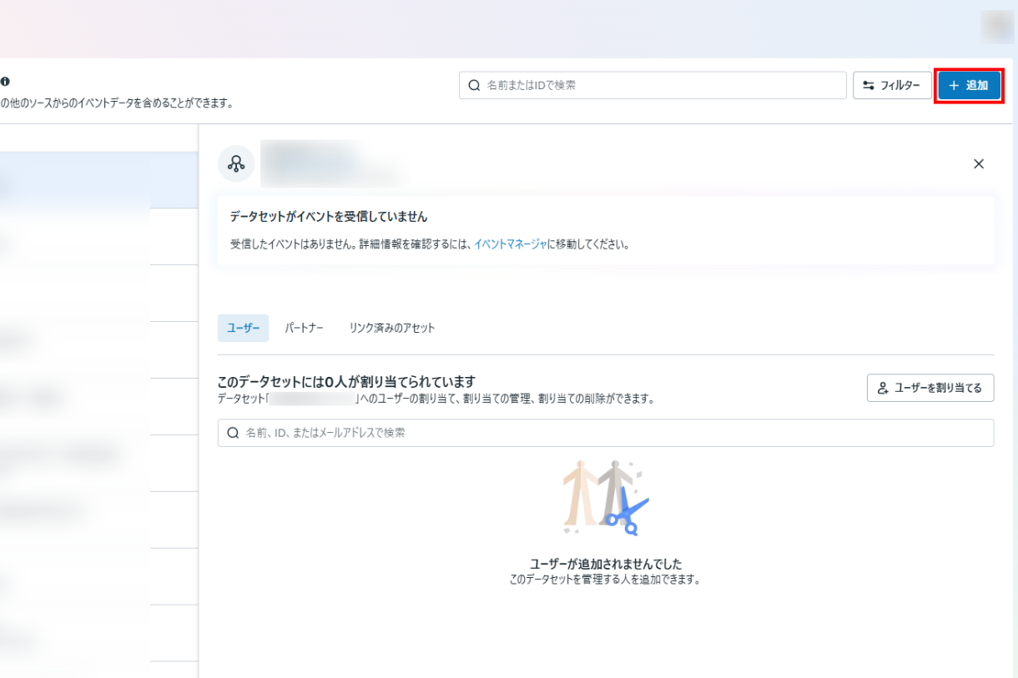Image resolution: width=1018 pixels, height=678 pixels.
Task: Click the magnifier icon in the top search bar
Action: 474,85
